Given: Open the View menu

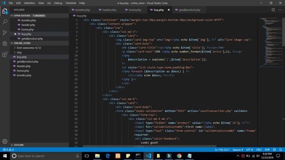Looking at the screenshot, I should tap(41, 3).
